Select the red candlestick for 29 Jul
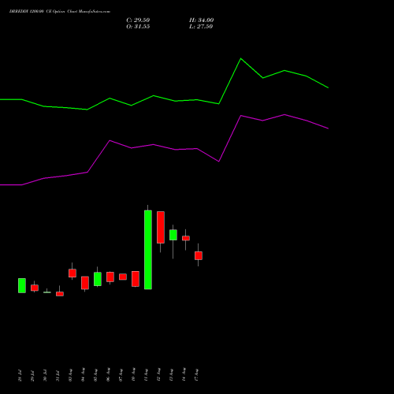The image size is (394, 394). pos(35,288)
